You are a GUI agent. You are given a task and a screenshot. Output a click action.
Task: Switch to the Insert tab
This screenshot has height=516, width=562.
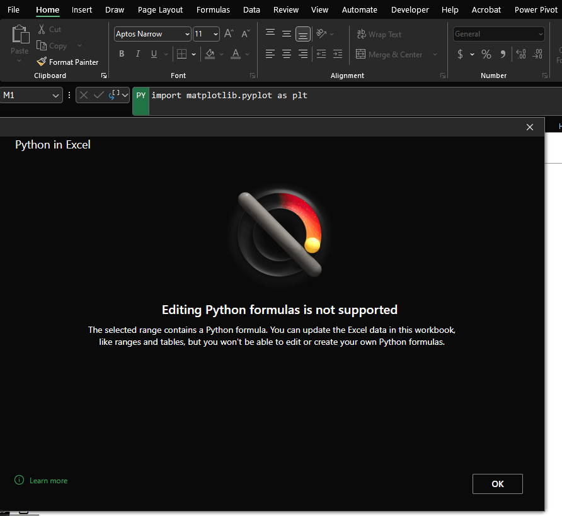[x=82, y=9]
